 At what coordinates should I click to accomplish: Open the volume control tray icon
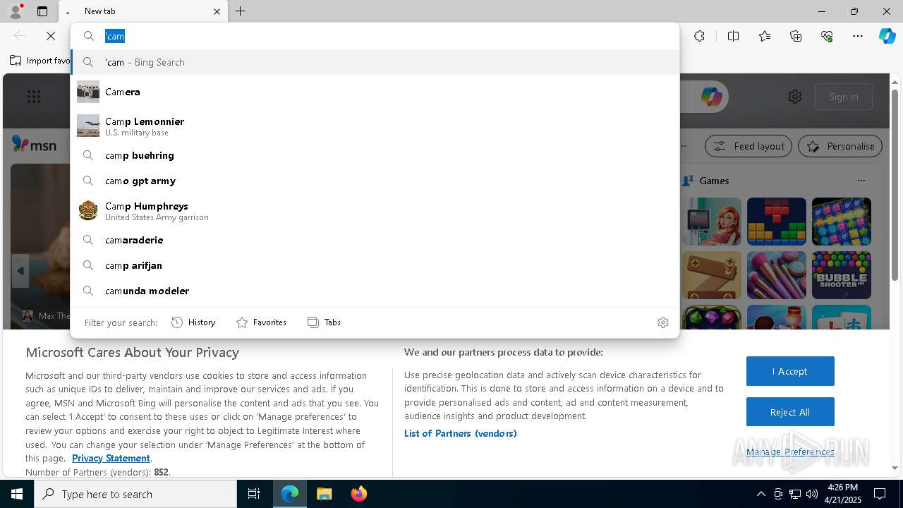(x=812, y=494)
